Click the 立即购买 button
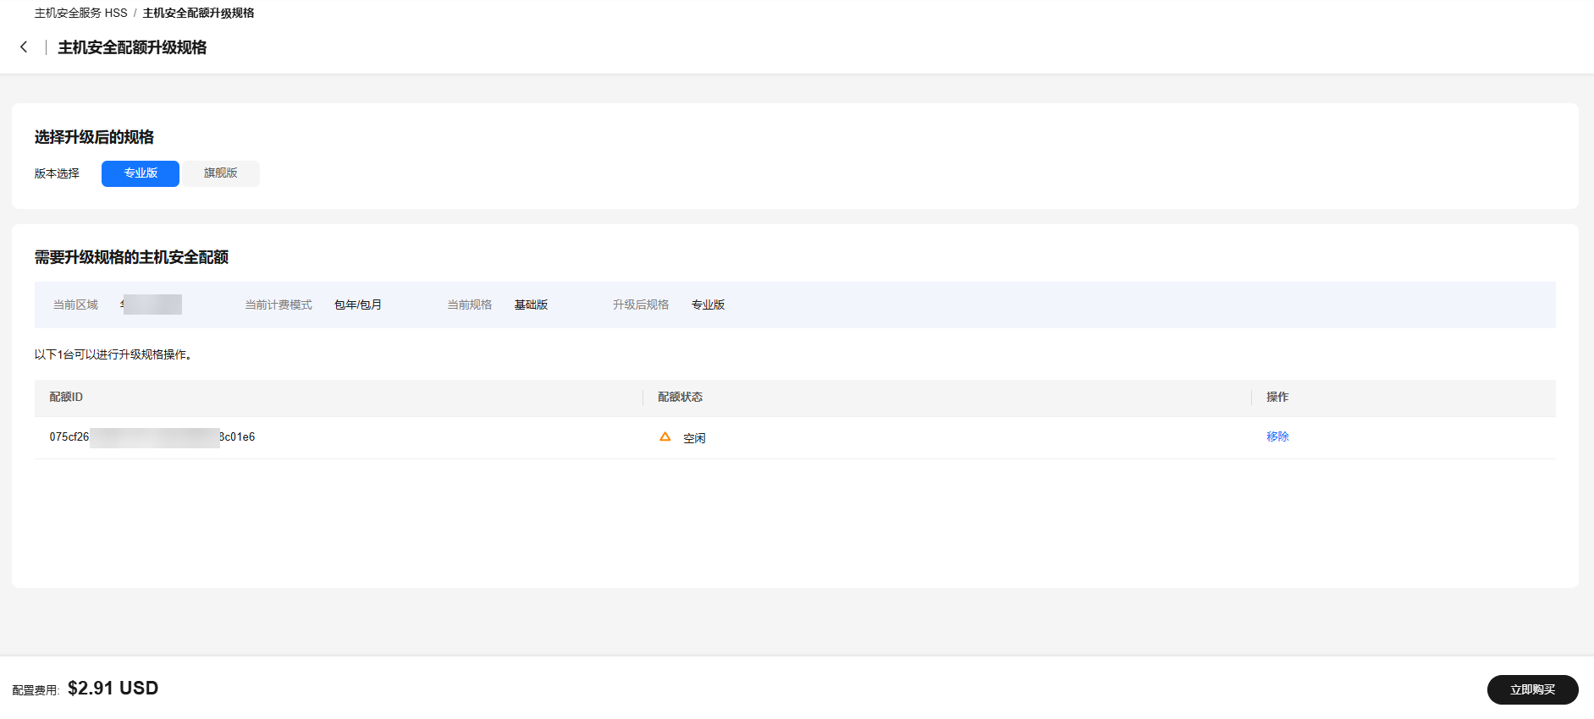The height and width of the screenshot is (719, 1594). point(1532,689)
